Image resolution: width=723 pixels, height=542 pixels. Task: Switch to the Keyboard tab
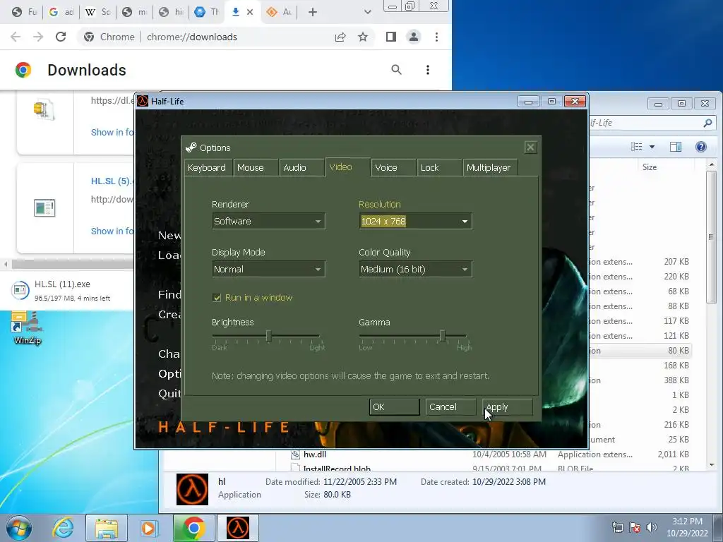tap(207, 168)
